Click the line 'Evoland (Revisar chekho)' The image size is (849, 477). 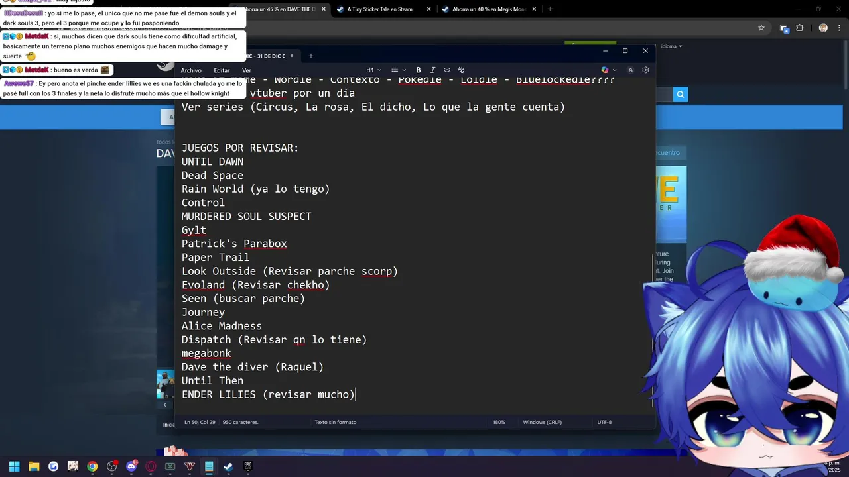(255, 285)
